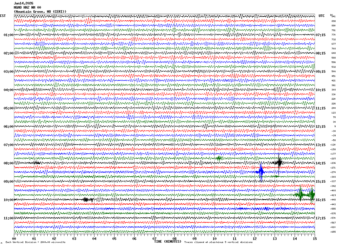Click the 09:15 UTC time label

pyautogui.click(x=321, y=72)
